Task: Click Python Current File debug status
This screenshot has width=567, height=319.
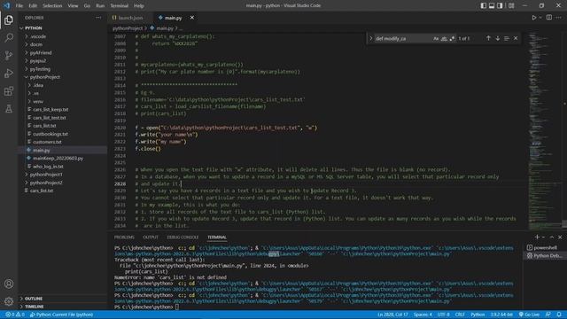Action: coord(61,315)
